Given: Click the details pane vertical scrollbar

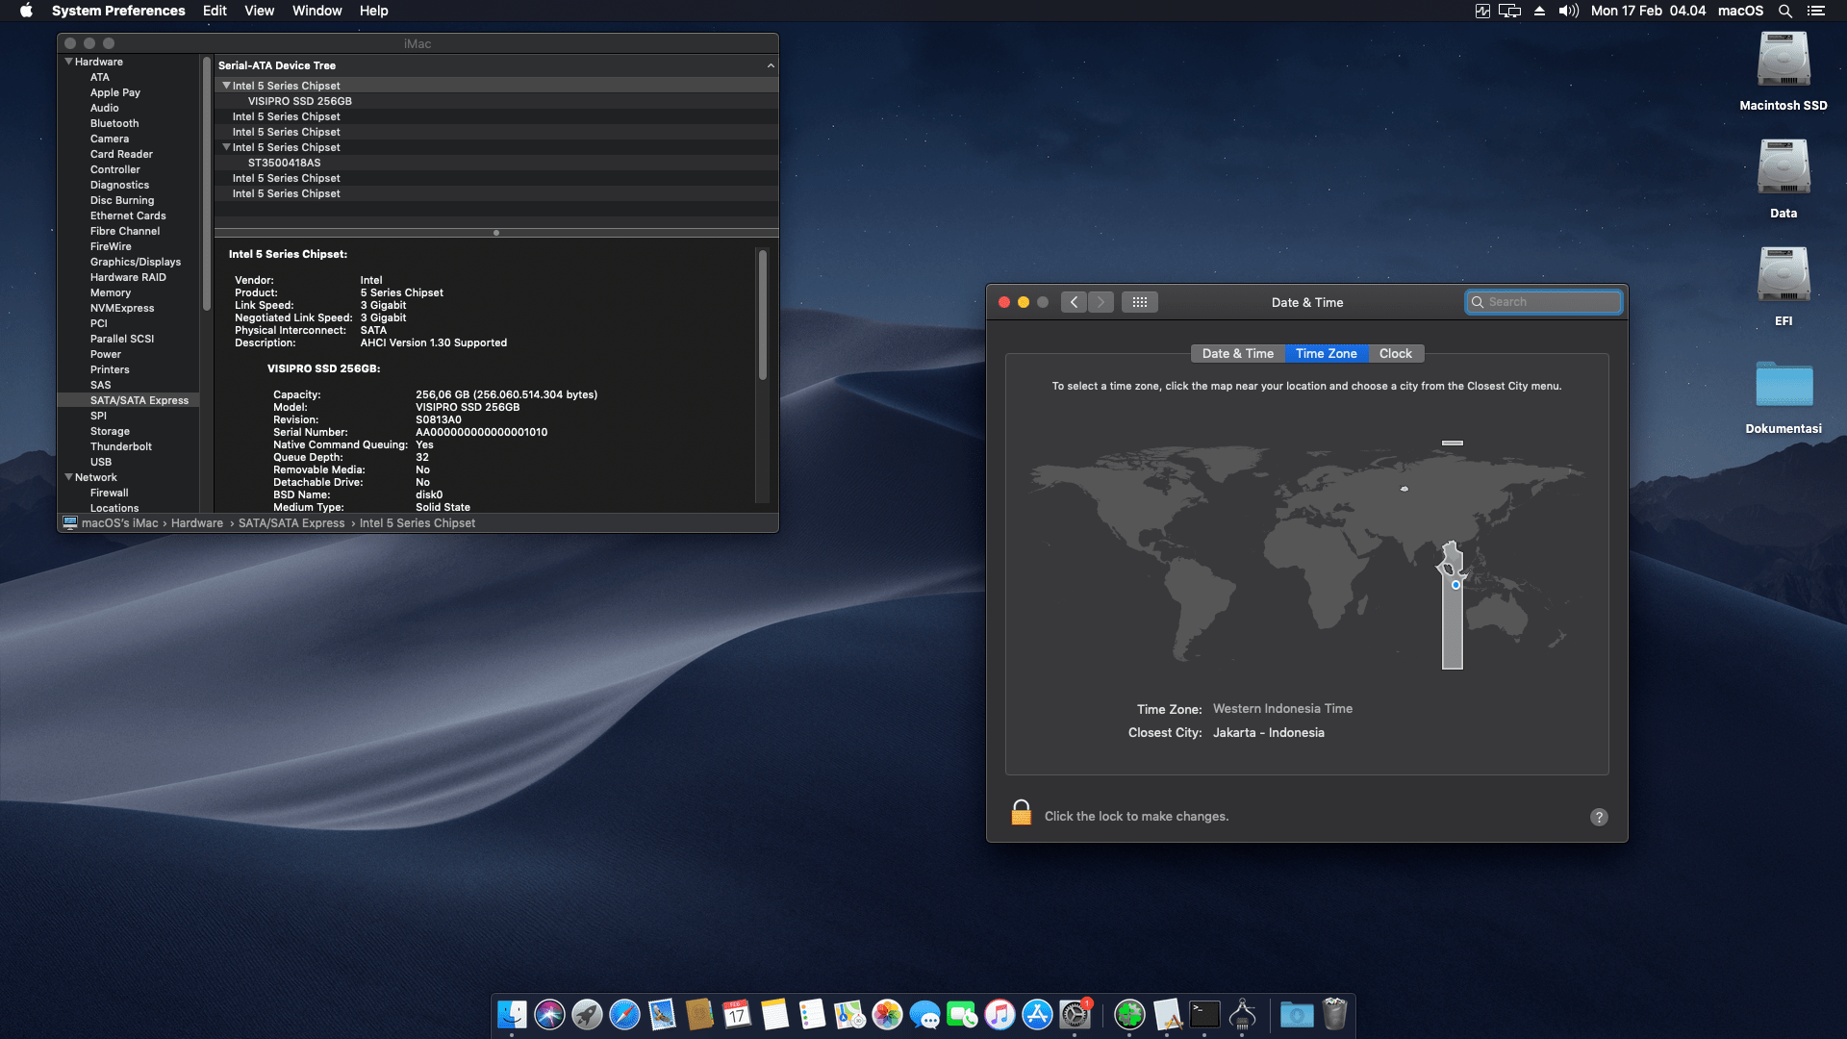Looking at the screenshot, I should [763, 317].
